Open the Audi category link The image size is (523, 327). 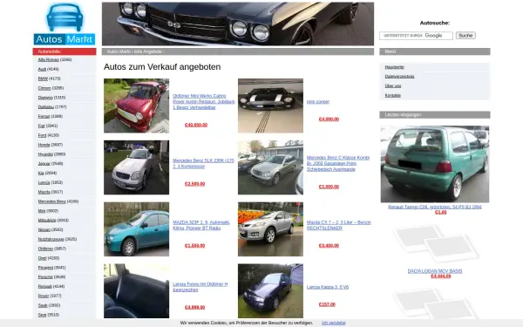[42, 69]
